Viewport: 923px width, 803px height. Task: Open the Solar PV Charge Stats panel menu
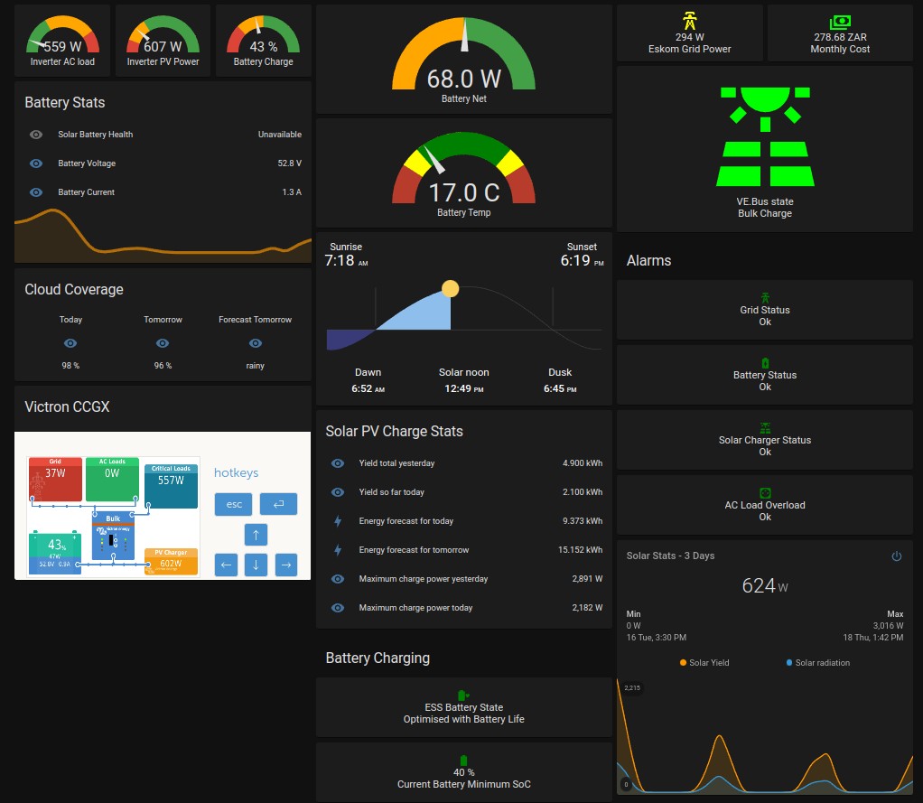pos(395,431)
